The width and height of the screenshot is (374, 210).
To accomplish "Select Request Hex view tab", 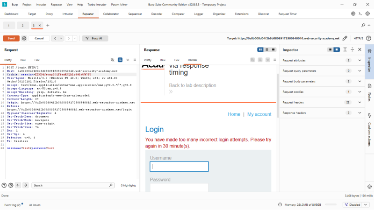I will point(37,60).
